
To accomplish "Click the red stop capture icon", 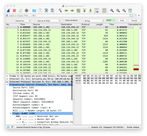I will pos(14,11).
